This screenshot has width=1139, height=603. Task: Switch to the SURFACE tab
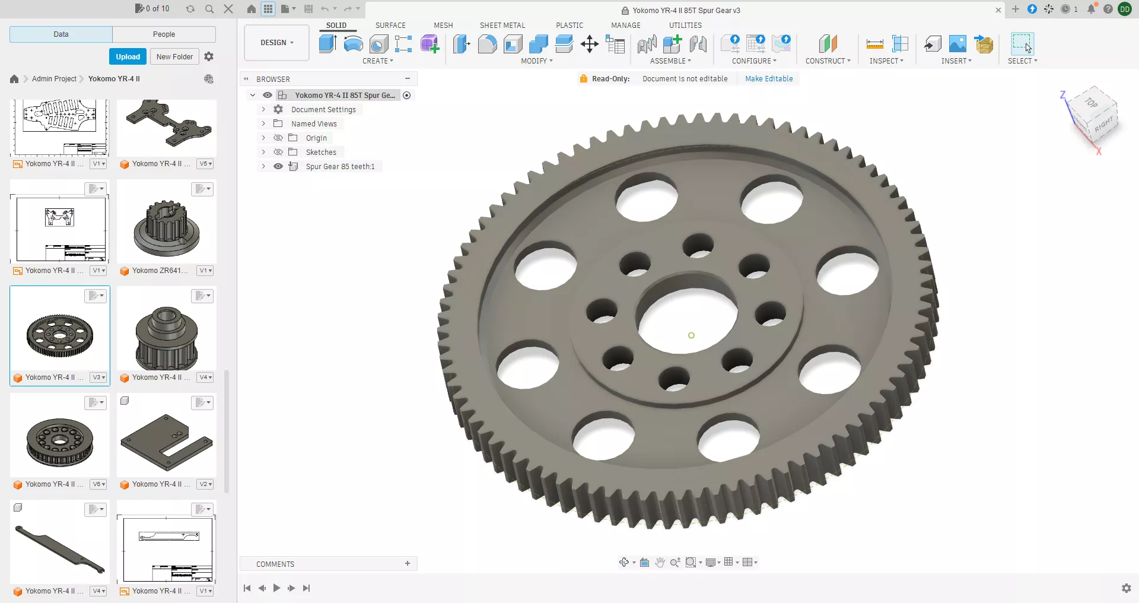tap(390, 26)
